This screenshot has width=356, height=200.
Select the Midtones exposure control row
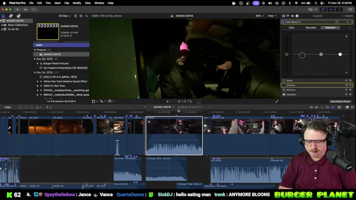pyautogui.click(x=317, y=90)
